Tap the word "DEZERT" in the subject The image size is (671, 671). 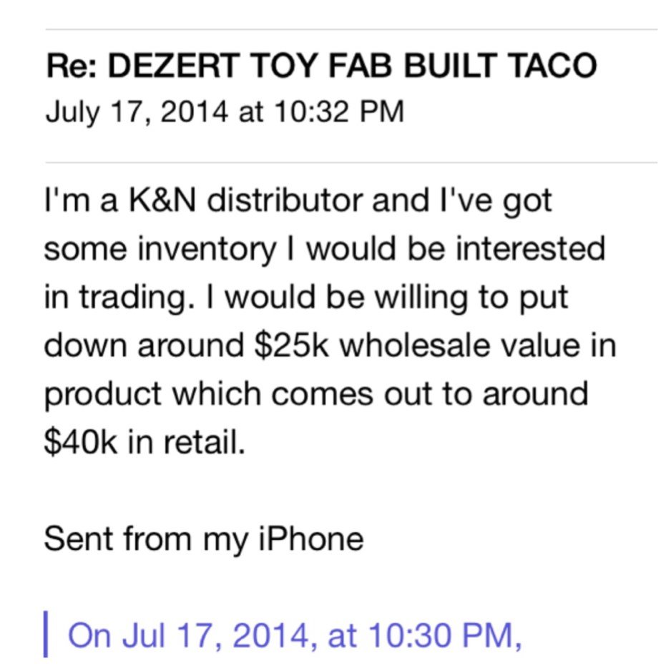click(x=172, y=66)
